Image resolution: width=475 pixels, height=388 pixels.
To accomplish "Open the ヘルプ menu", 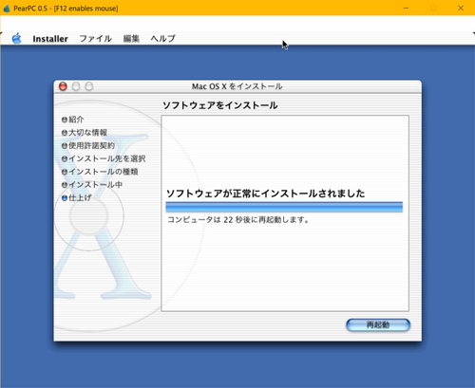I will tap(162, 39).
